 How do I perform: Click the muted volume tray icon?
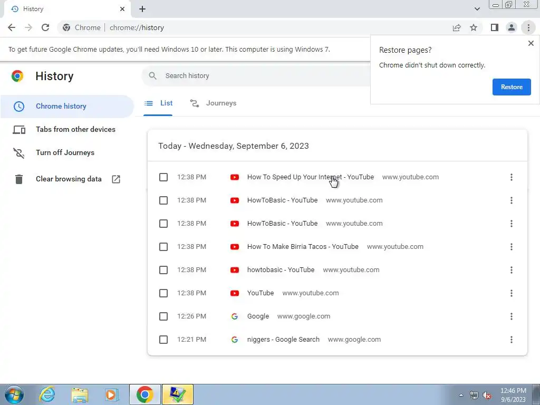pos(487,395)
